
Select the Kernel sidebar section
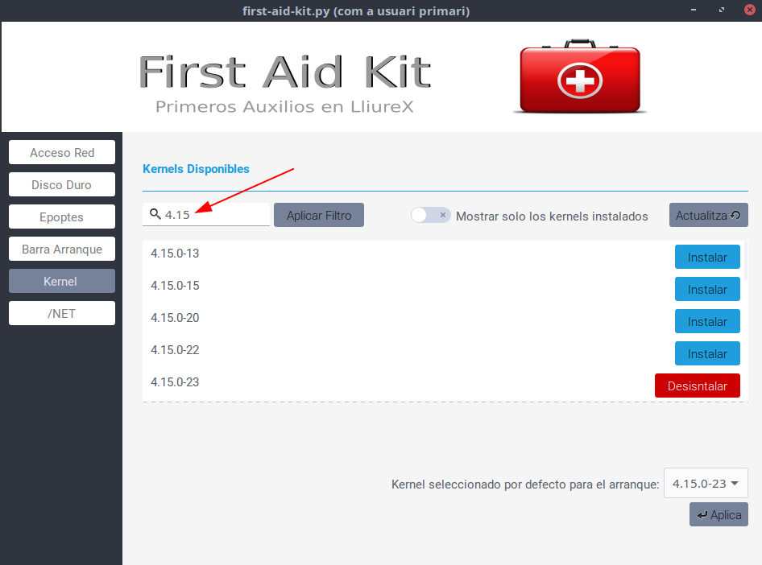pyautogui.click(x=62, y=281)
